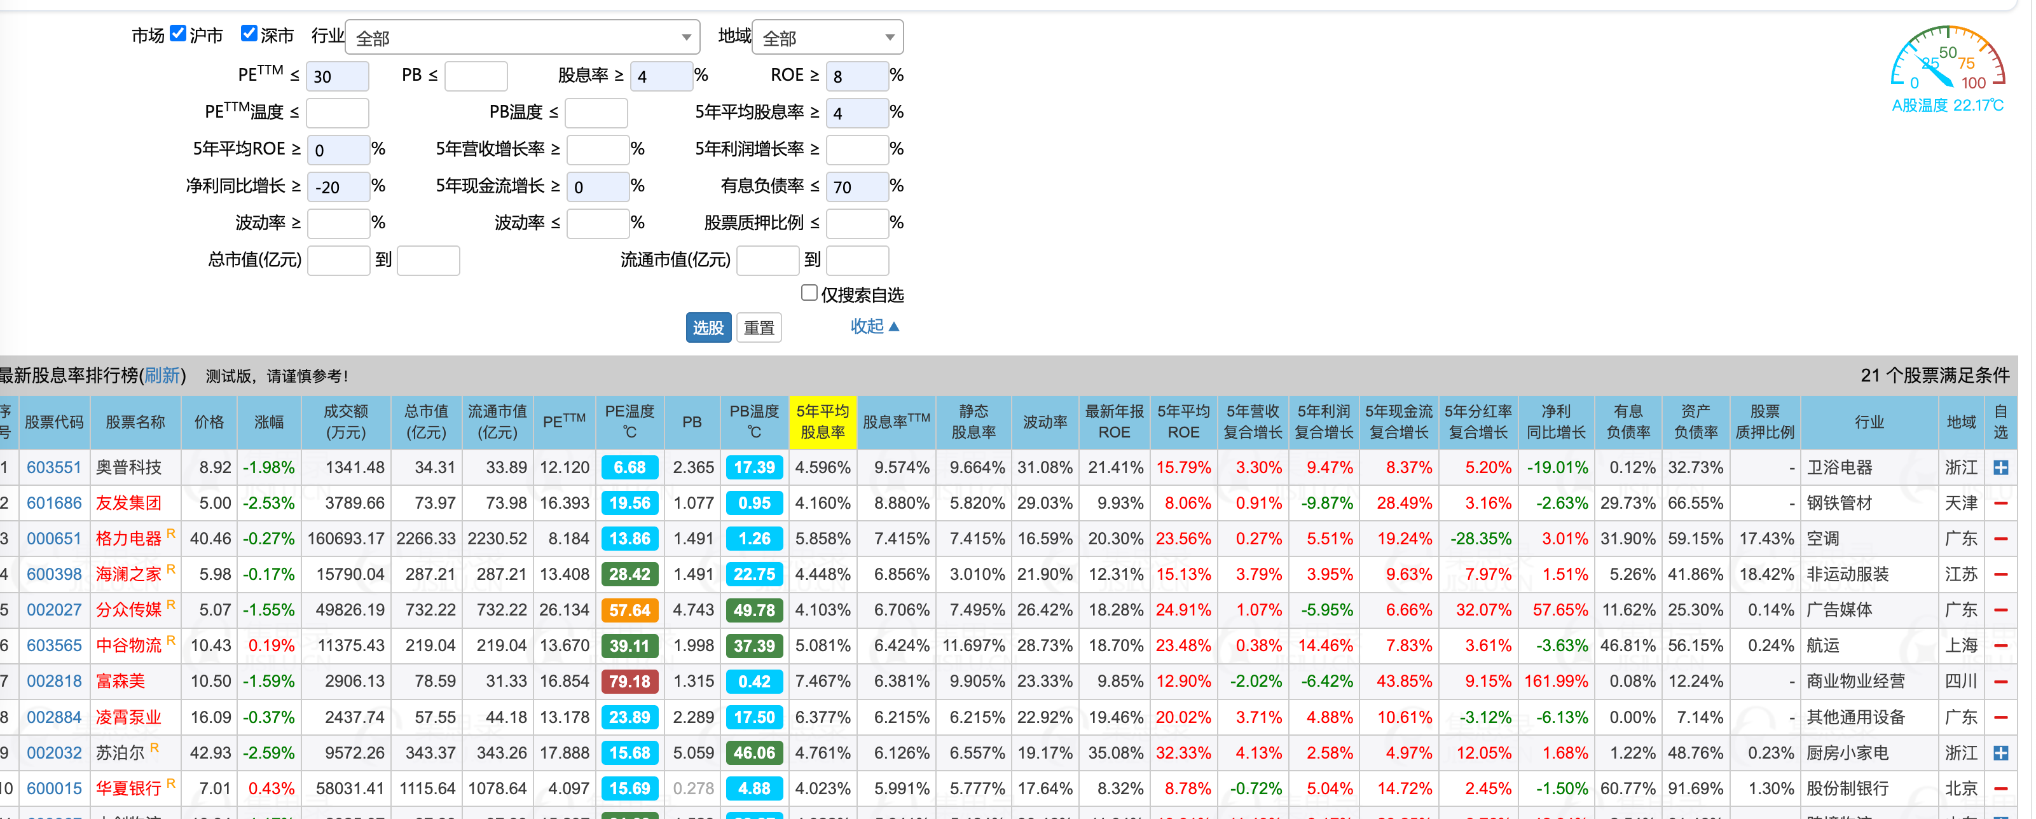
Task: Click 苏泊尔 PB温度 badge 46.06
Action: pyautogui.click(x=755, y=754)
